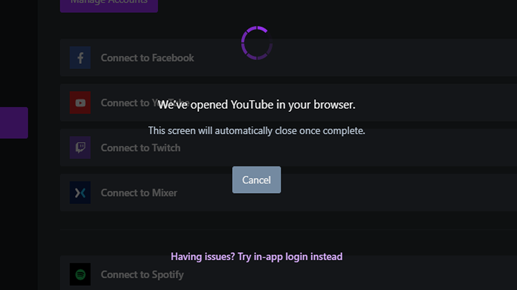This screenshot has height=290, width=517.
Task: Click the YouTube logo icon
Action: pos(80,103)
